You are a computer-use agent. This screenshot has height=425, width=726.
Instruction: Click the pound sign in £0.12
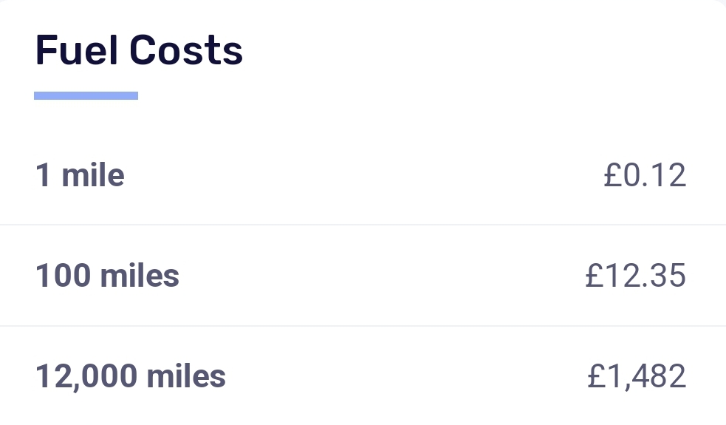612,176
